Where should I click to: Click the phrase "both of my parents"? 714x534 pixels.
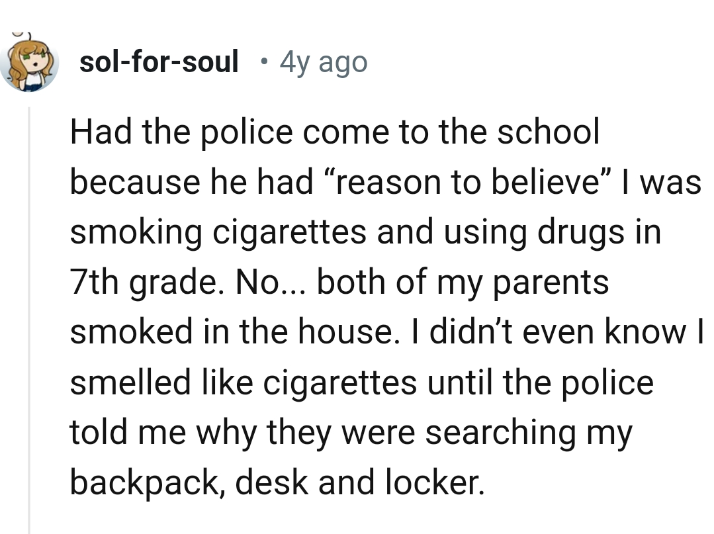coord(463,283)
